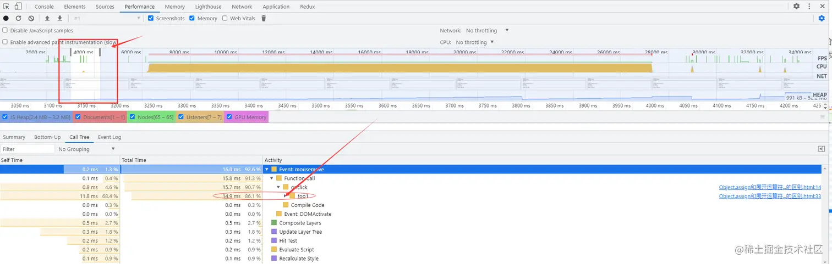The width and height of the screenshot is (832, 264).
Task: Click the show heaviest stack sidebar icon
Action: coord(822,149)
